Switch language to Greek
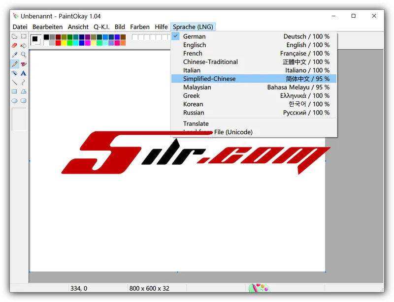This screenshot has height=302, width=394. point(254,95)
